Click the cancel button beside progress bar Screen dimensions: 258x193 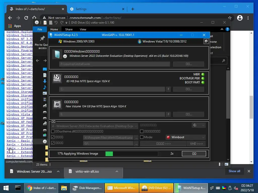pyautogui.click(x=194, y=154)
